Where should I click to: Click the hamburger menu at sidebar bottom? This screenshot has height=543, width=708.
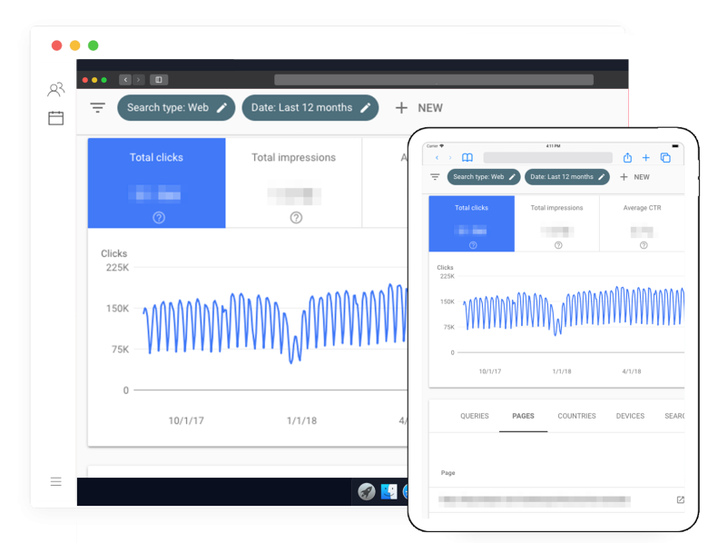click(x=55, y=481)
